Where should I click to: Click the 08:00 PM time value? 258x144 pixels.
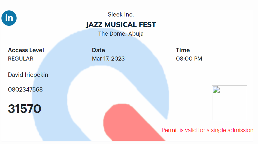coord(189,59)
